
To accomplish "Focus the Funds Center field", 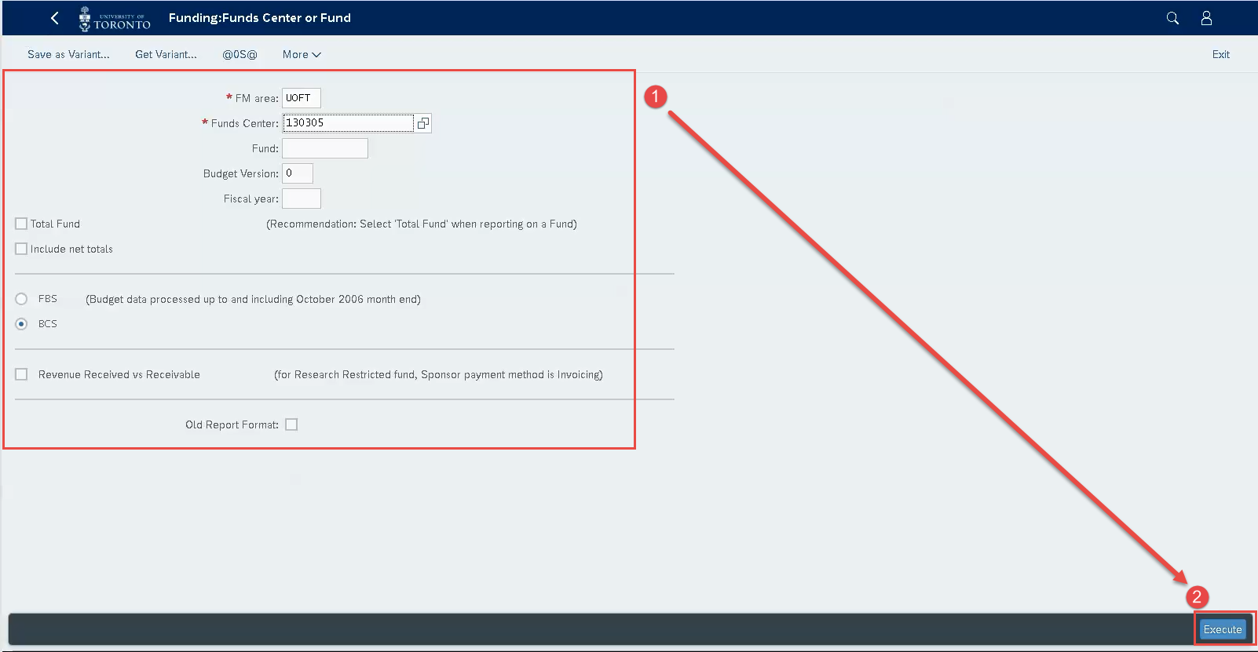I will (348, 123).
